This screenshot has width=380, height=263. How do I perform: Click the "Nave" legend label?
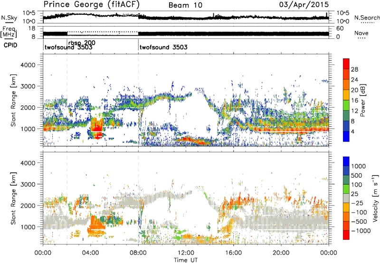click(361, 33)
